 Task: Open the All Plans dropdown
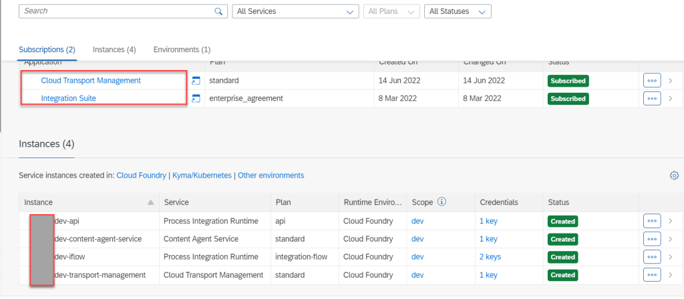[x=391, y=11]
